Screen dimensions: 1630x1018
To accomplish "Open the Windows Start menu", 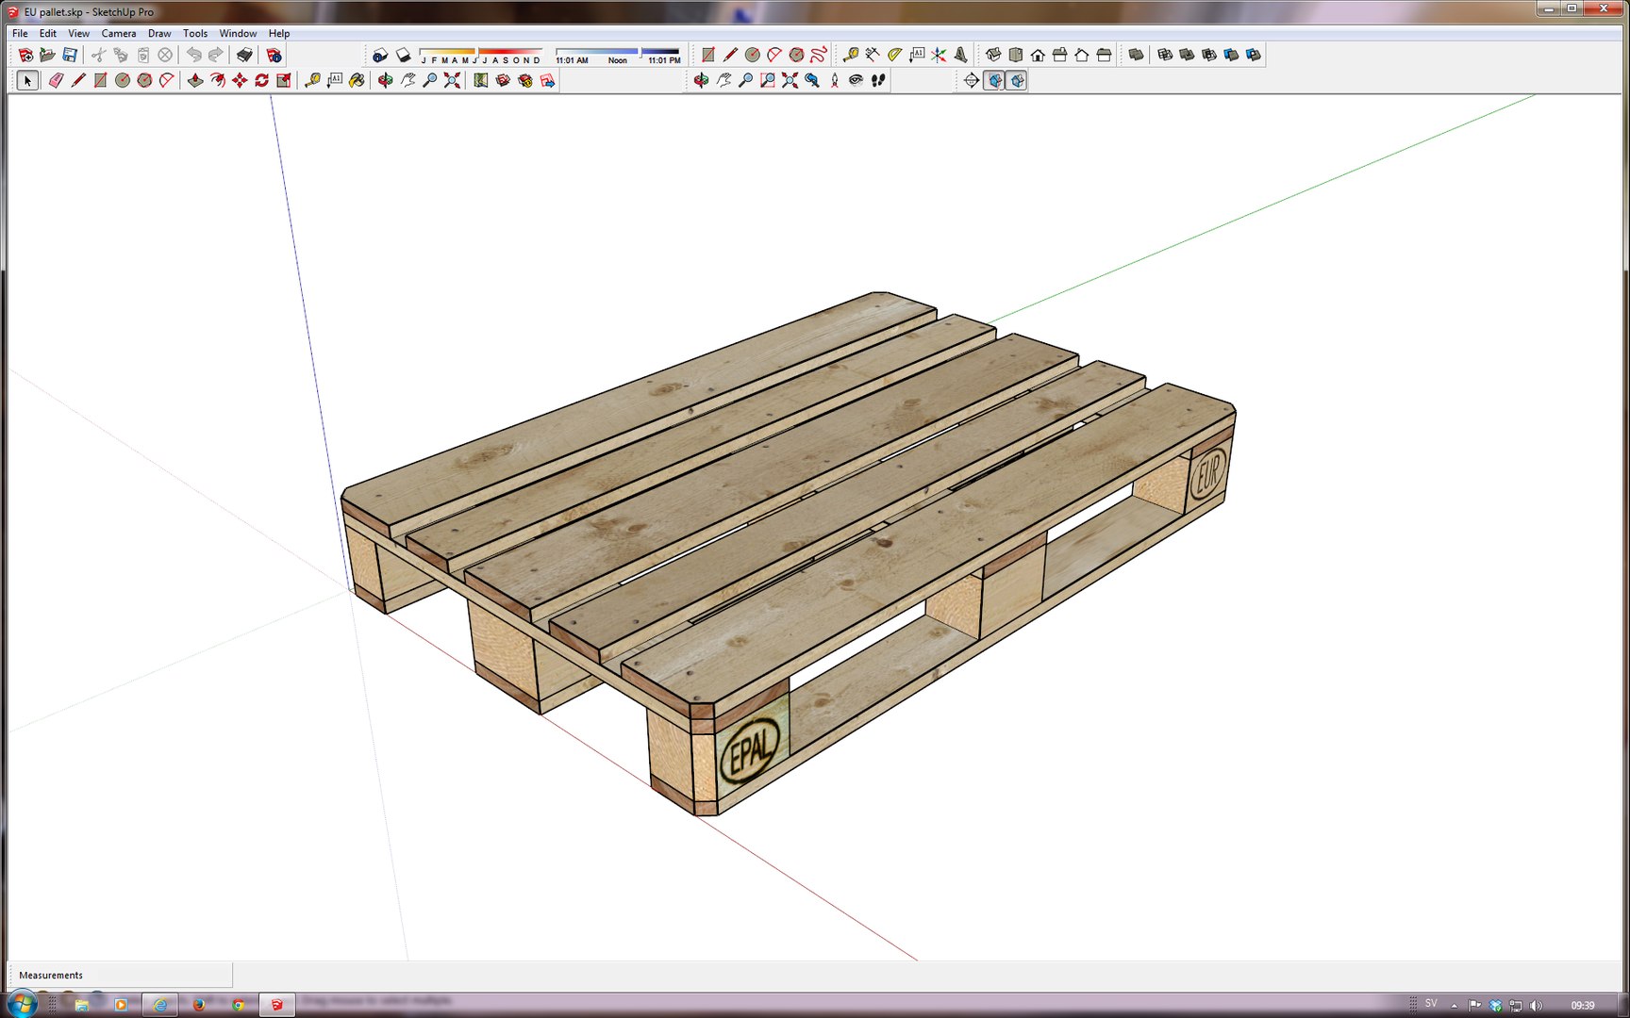I will click(22, 1004).
